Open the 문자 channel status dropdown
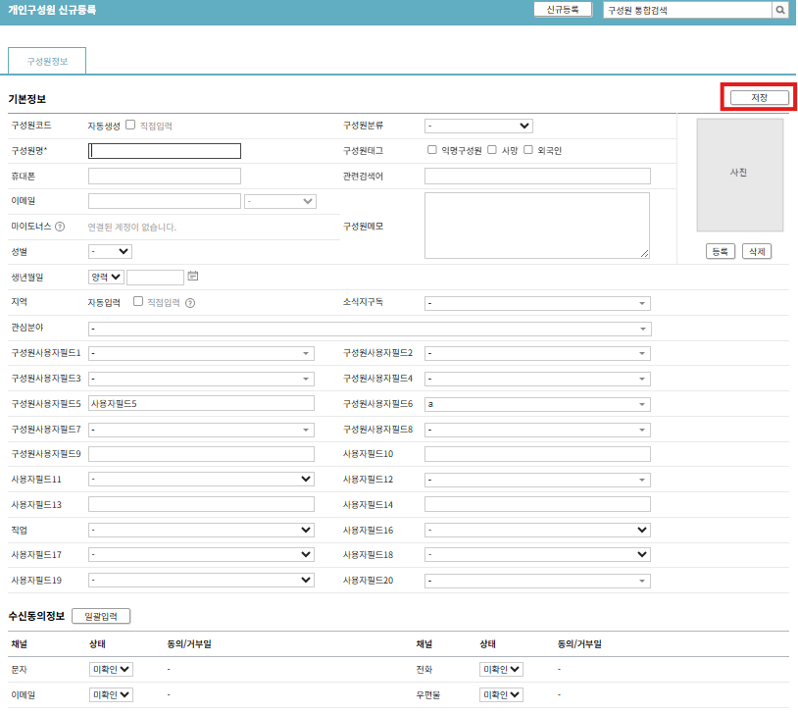Image resolution: width=798 pixels, height=713 pixels. (x=111, y=669)
